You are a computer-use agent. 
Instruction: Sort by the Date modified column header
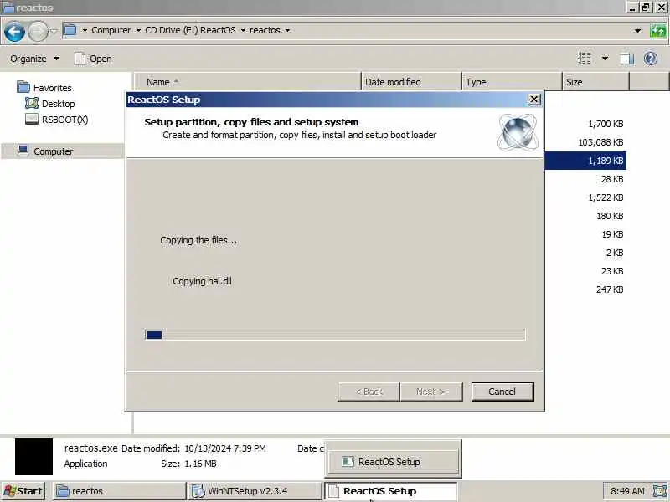[411, 82]
